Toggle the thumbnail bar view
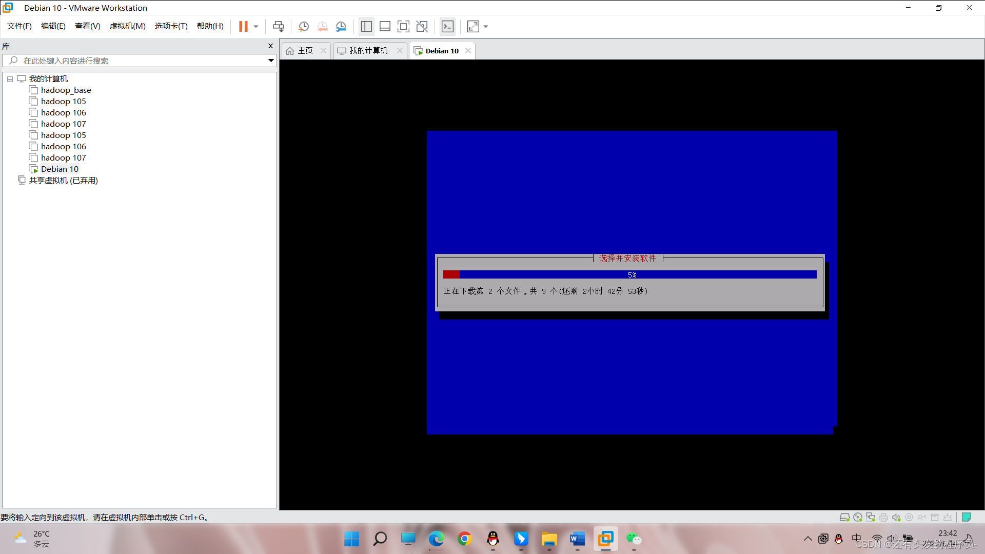Screen dimensions: 985x554 tap(385, 26)
